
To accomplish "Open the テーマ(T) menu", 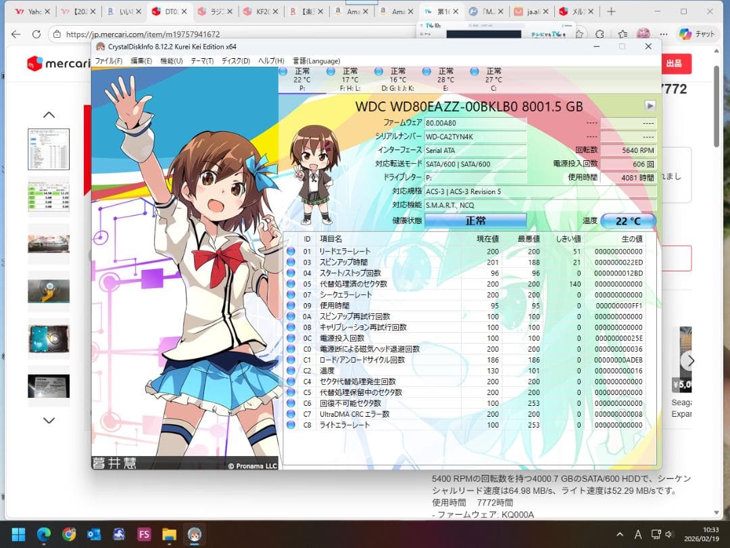I will [x=202, y=61].
